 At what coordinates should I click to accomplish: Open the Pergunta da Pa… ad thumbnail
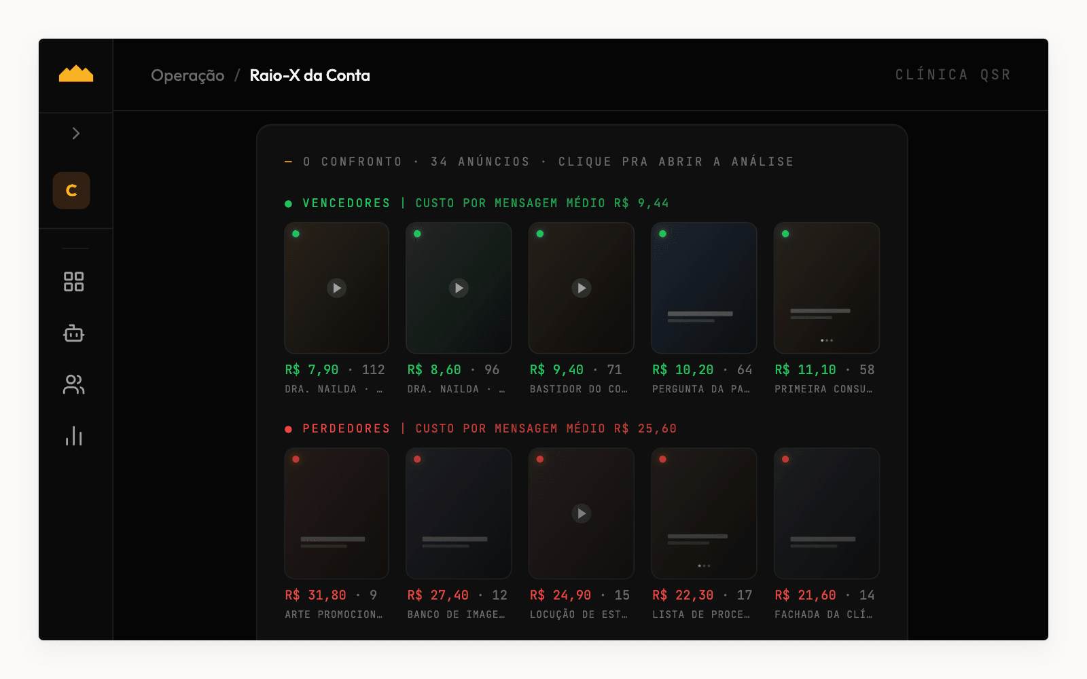coord(704,288)
